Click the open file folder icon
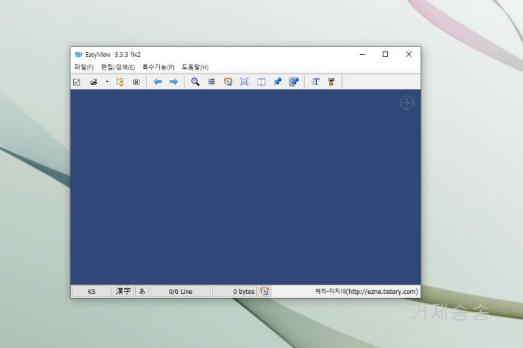523x348 pixels. pos(94,82)
